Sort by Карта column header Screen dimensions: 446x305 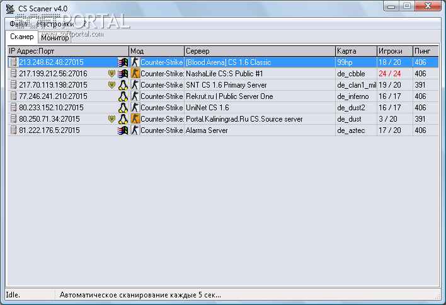(356, 51)
